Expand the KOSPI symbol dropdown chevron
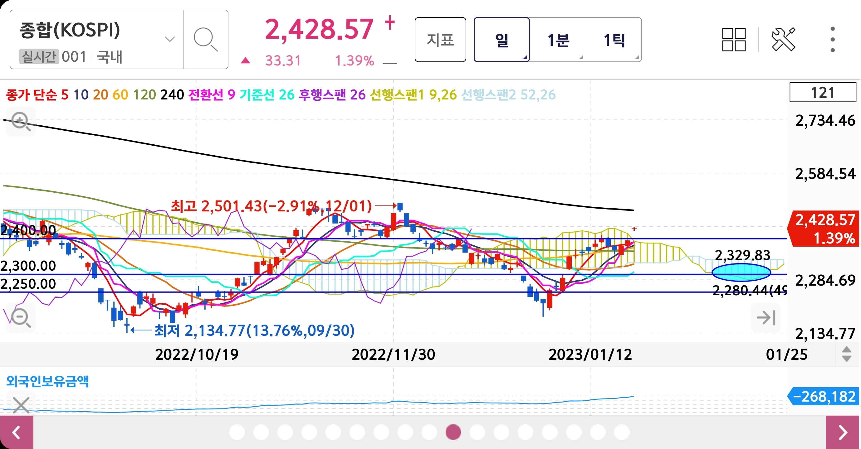 [170, 39]
